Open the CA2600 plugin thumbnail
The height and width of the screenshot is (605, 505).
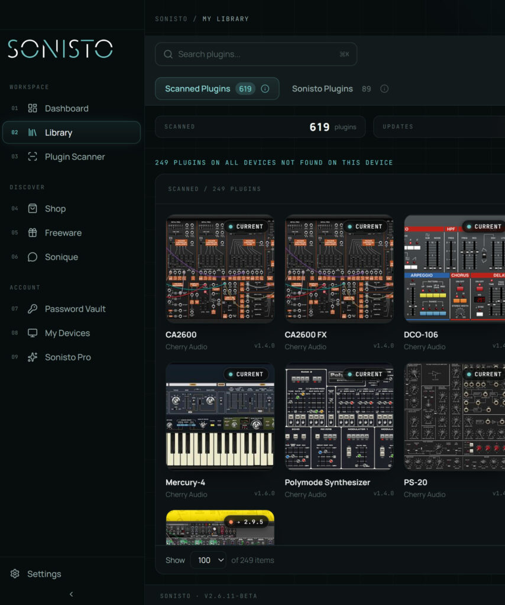220,269
